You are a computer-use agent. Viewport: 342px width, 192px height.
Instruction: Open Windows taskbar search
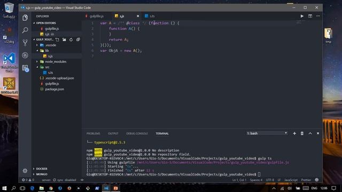tap(13, 188)
